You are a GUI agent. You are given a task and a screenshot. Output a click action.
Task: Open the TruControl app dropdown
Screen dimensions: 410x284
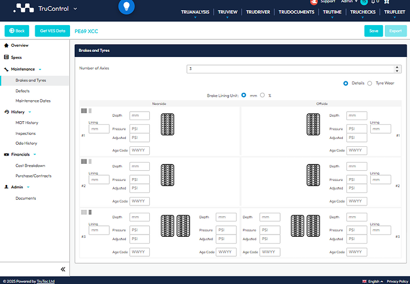coord(75,9)
